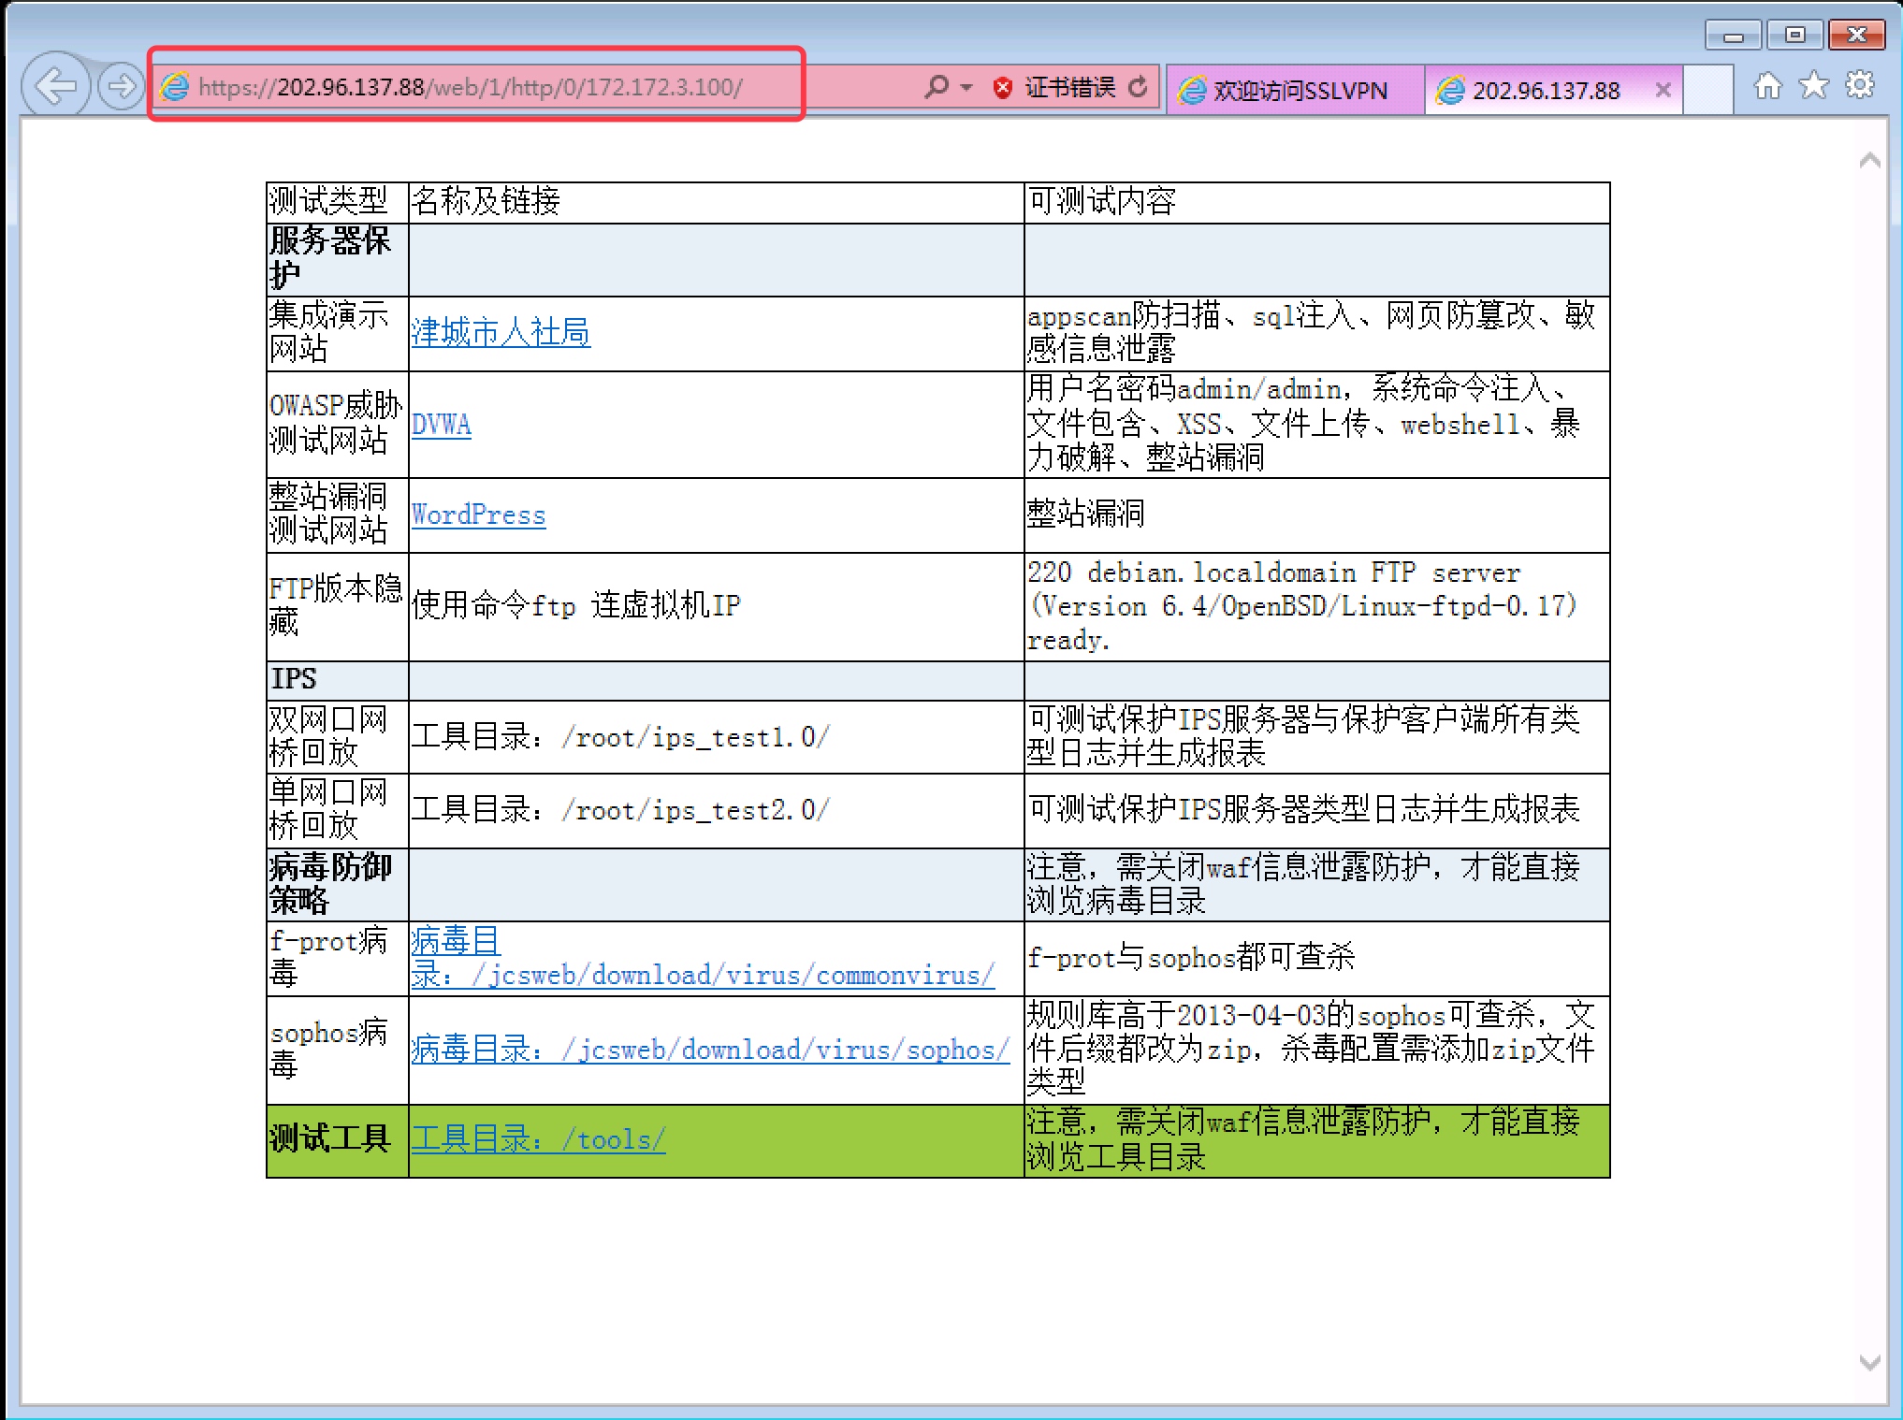Open the WordPress link
The height and width of the screenshot is (1420, 1903).
point(478,515)
